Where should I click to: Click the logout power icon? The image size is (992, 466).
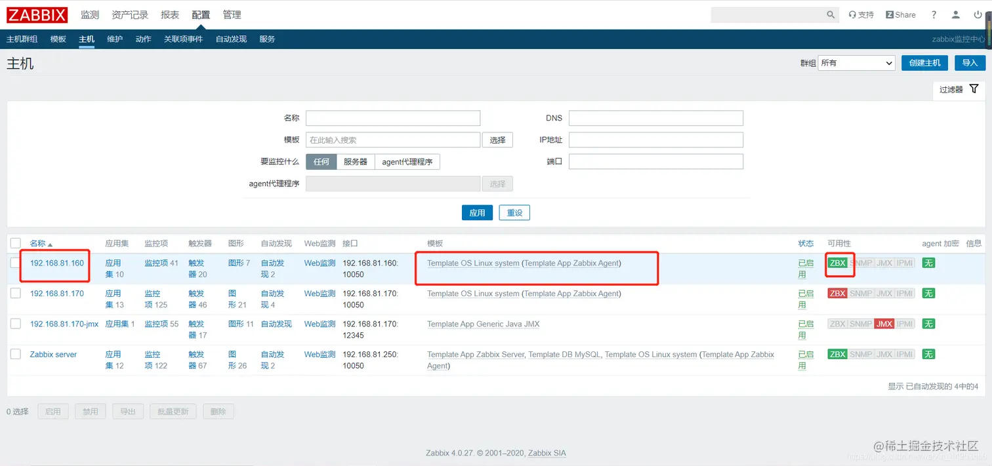point(978,14)
